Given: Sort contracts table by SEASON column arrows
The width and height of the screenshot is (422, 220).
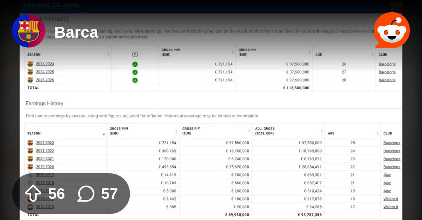Looking at the screenshot, I should click(108, 55).
